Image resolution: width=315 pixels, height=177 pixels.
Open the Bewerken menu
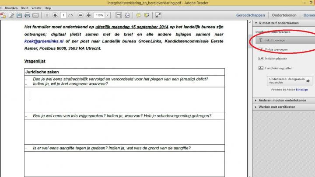pos(11,8)
